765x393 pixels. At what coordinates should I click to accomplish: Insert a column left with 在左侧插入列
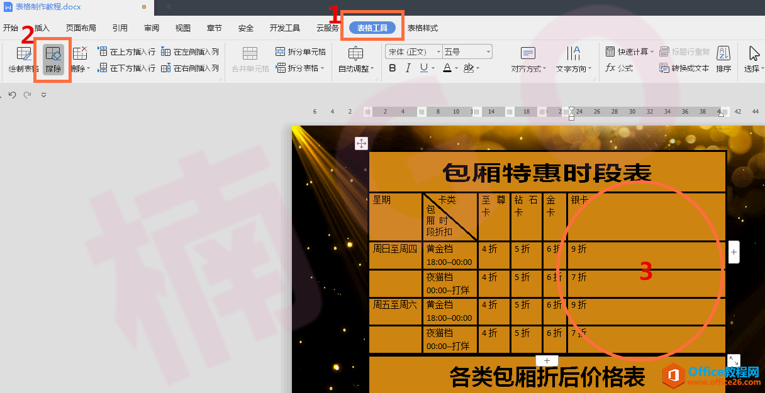(190, 51)
